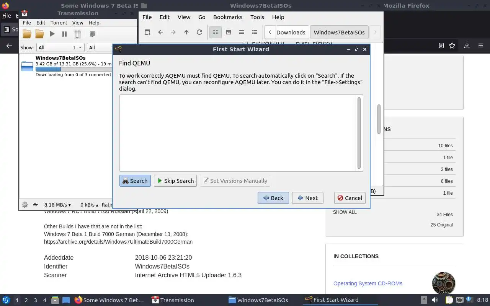Open file manager Edit menu
The width and height of the screenshot is (490, 306).
pos(165,17)
